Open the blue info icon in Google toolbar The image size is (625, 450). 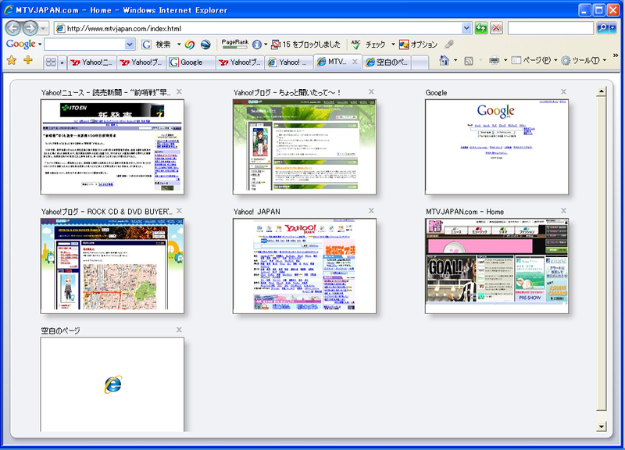pyautogui.click(x=257, y=45)
